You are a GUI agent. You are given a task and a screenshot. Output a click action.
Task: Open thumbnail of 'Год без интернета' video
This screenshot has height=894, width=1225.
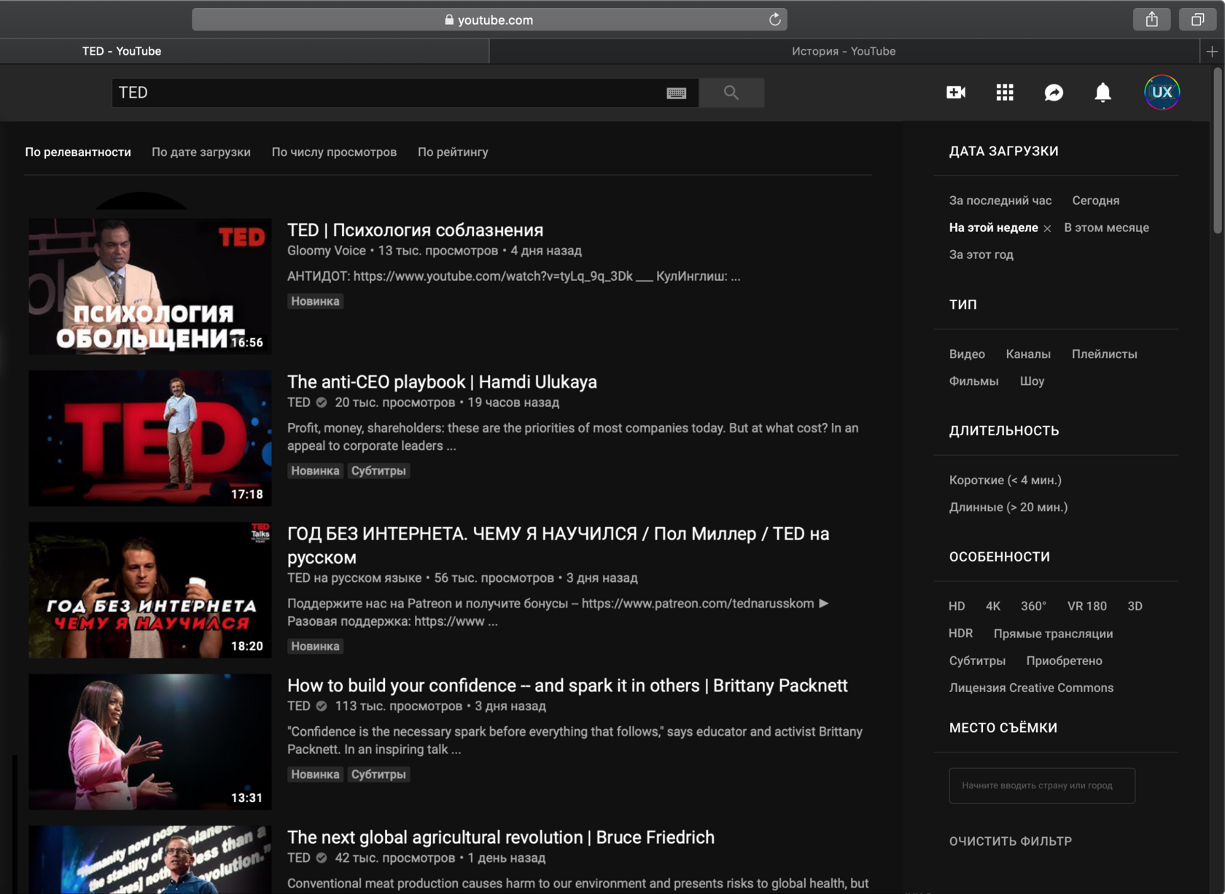point(150,590)
